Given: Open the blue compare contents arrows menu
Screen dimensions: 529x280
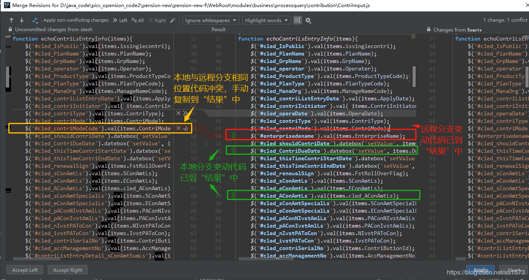Looking at the screenshot, I should (35, 20).
